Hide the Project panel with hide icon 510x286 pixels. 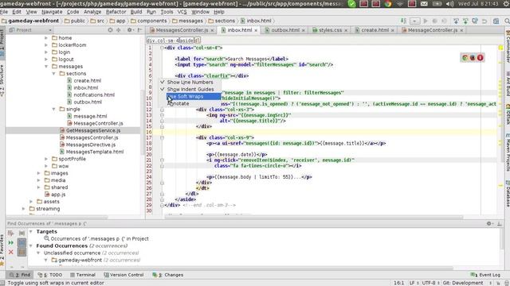[x=139, y=30]
